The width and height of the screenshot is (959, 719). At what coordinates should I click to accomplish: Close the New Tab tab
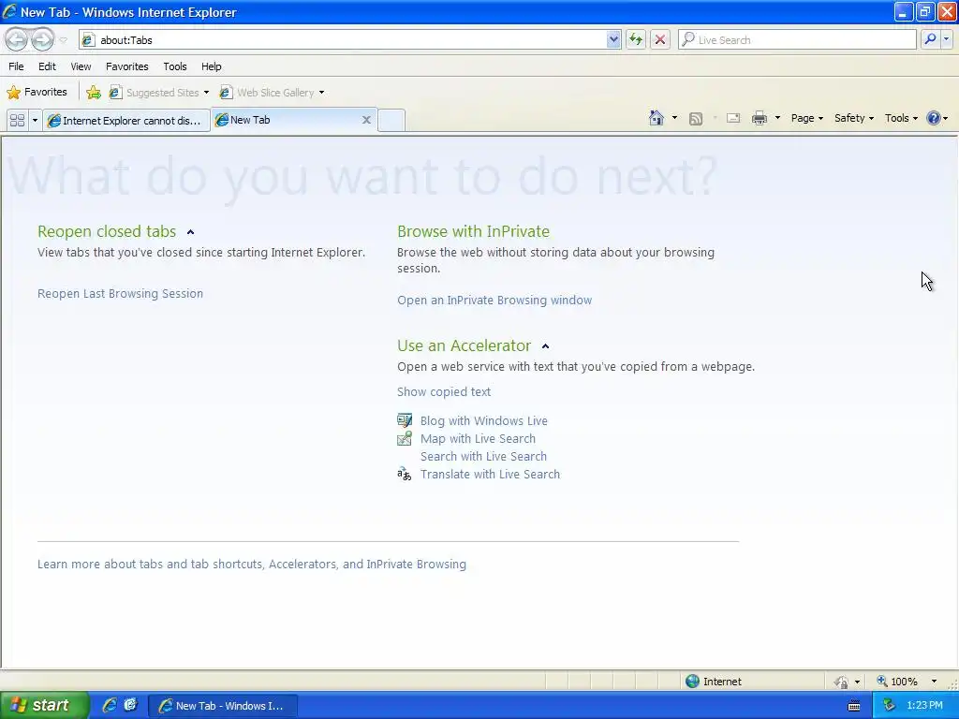point(366,120)
